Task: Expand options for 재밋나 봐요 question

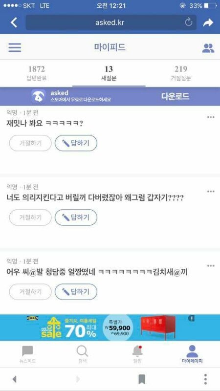Action: 211,117
